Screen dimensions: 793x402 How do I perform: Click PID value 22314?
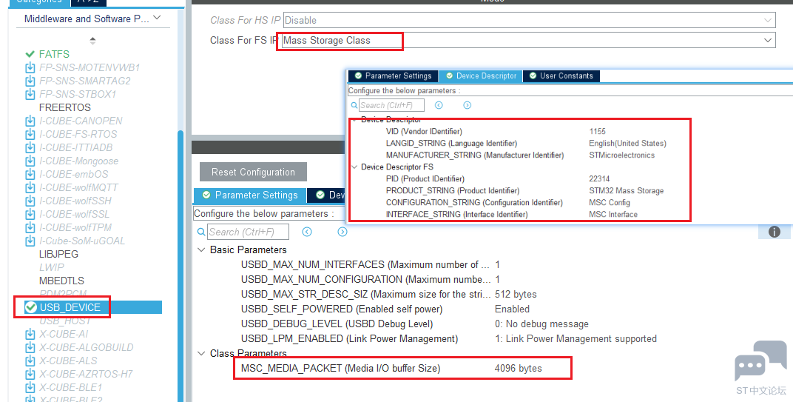click(599, 178)
